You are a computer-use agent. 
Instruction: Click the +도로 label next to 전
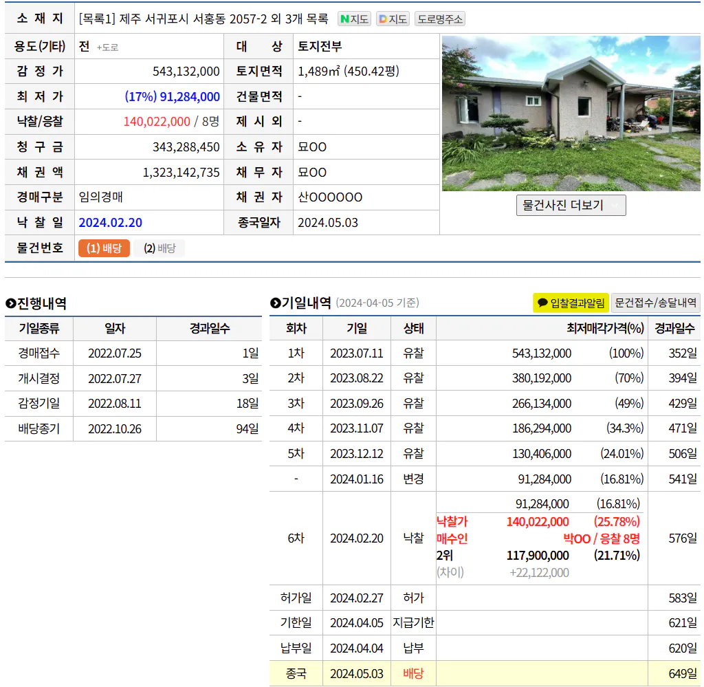click(107, 47)
